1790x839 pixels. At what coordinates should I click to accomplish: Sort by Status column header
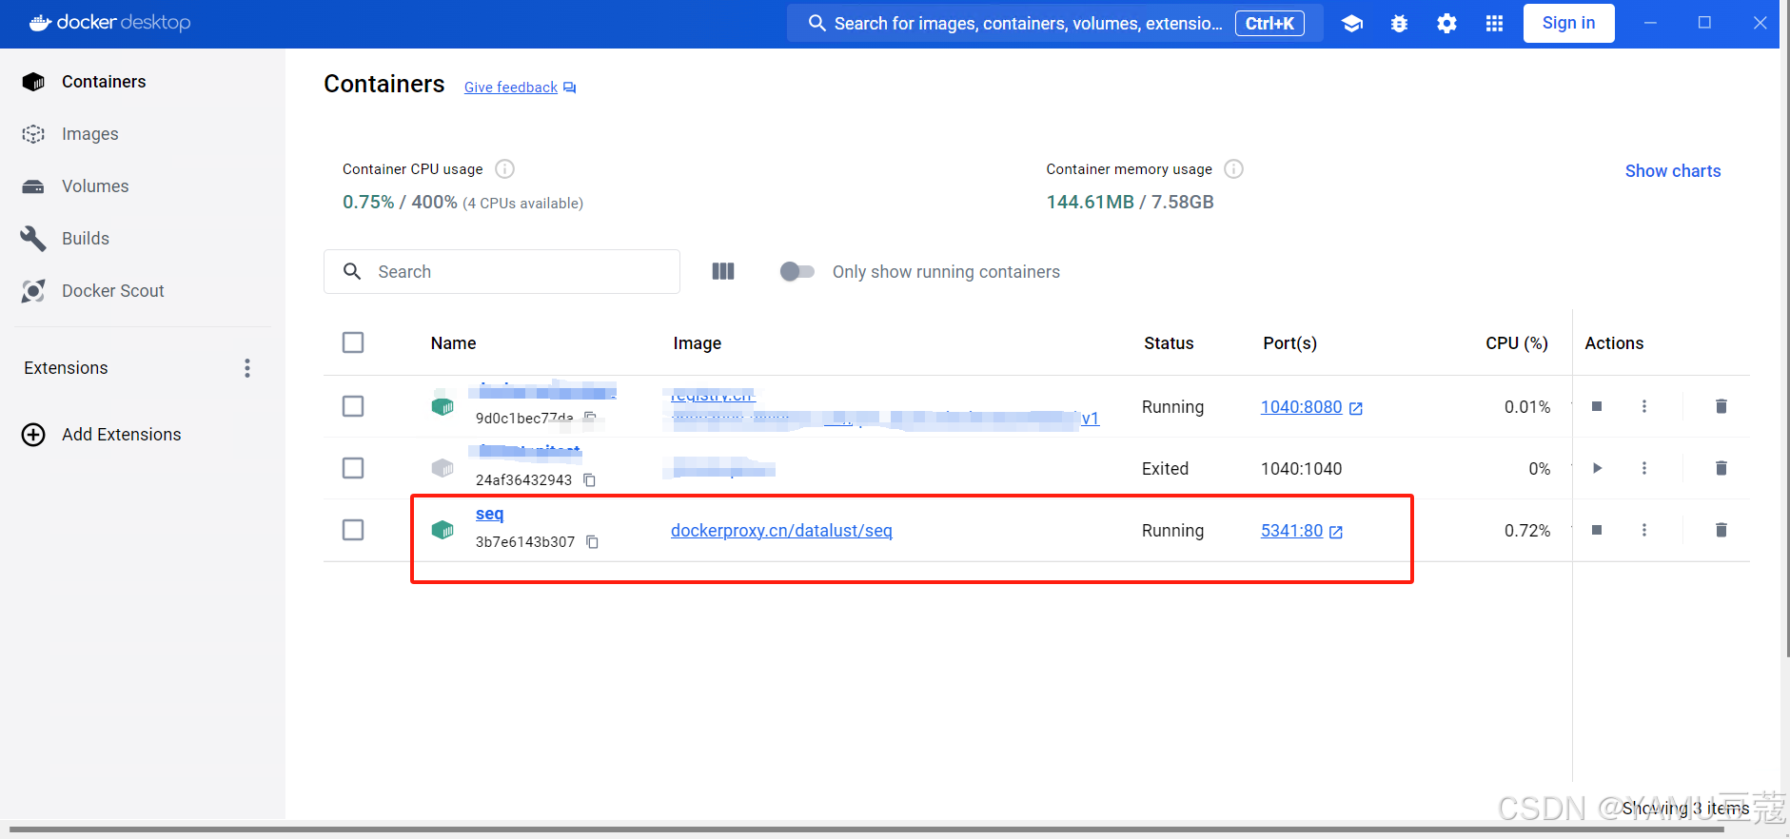(1169, 343)
